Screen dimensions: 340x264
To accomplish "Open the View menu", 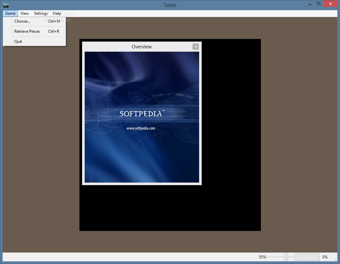I will (25, 13).
